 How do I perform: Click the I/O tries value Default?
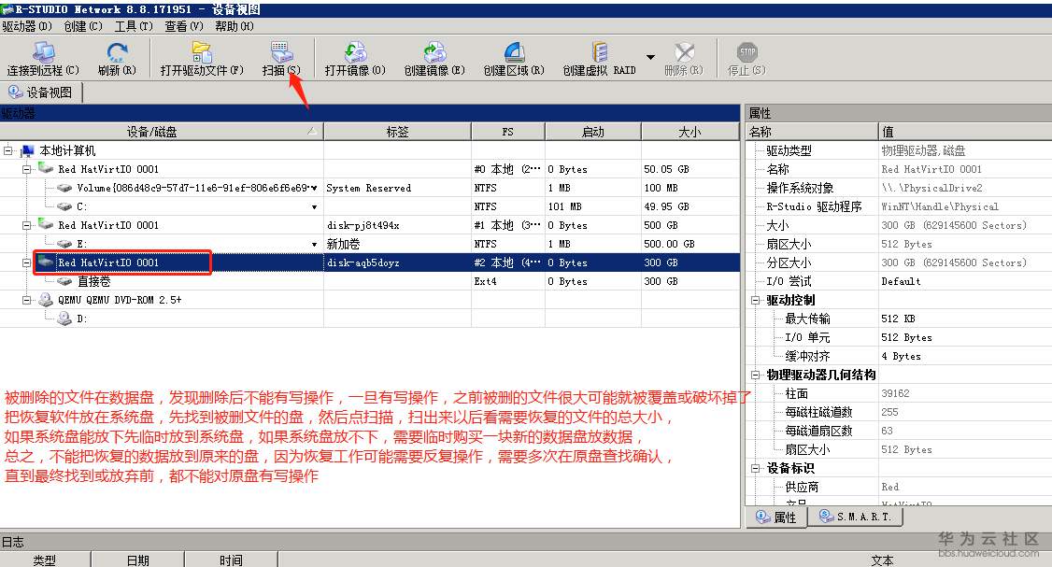coord(901,281)
